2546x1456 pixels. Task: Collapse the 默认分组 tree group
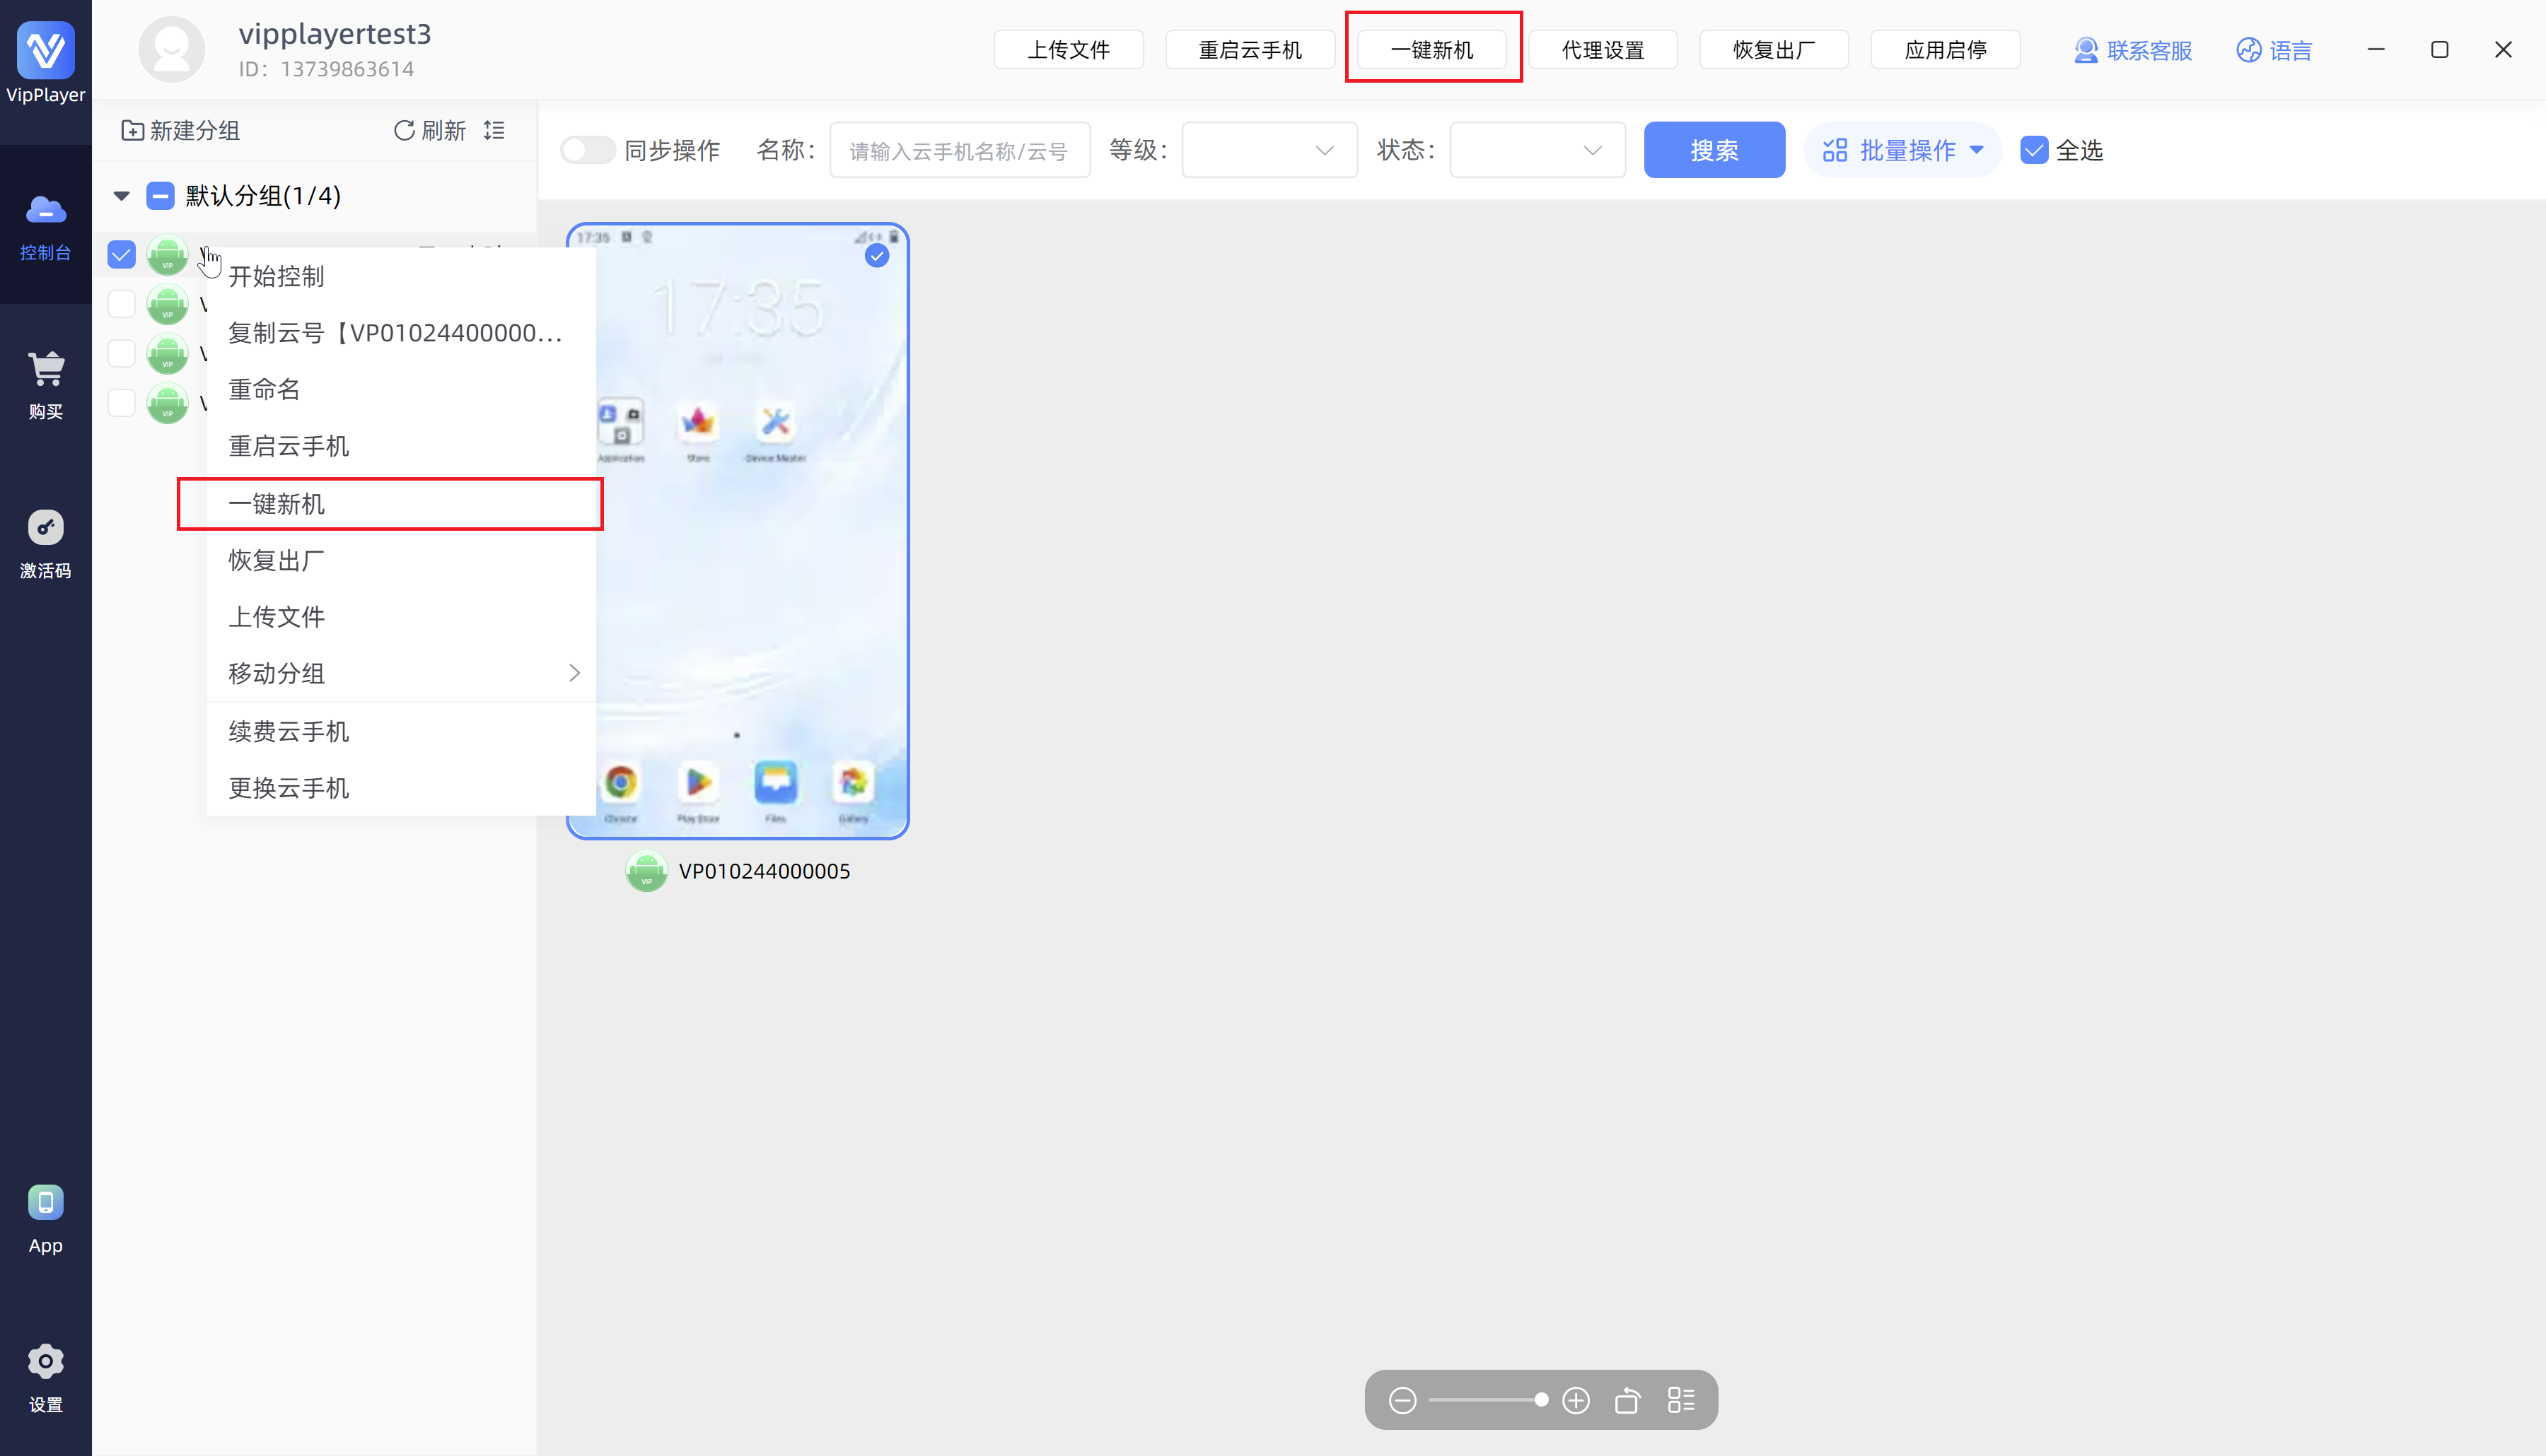pos(121,195)
